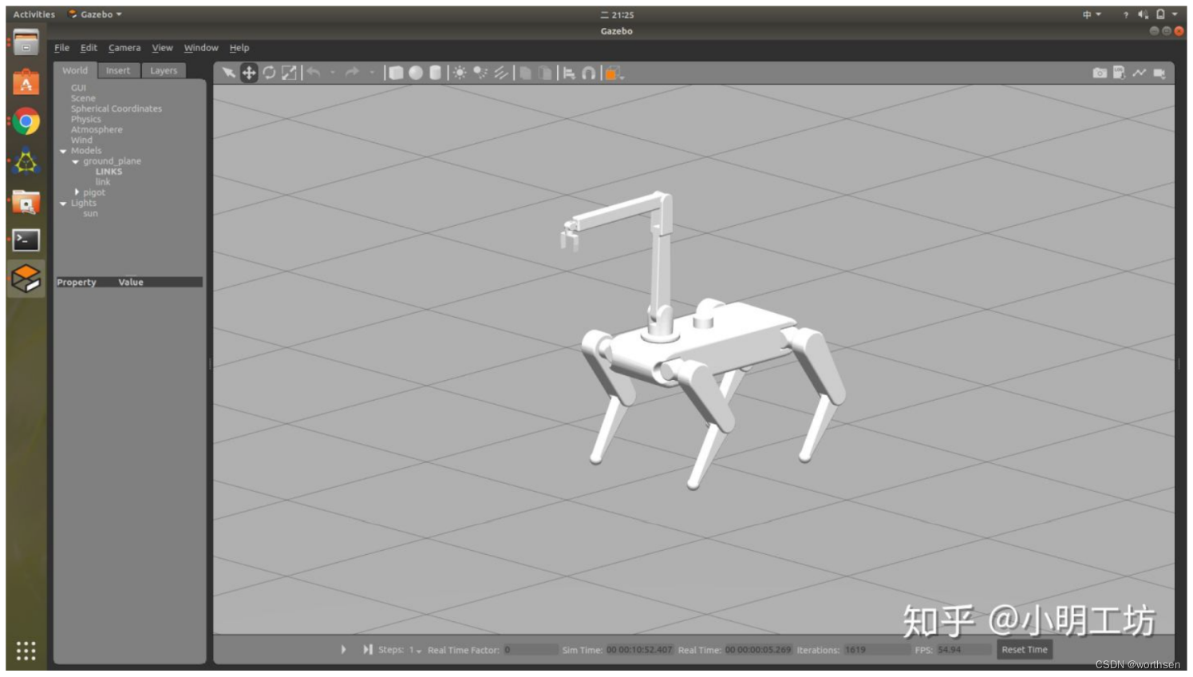Viewport: 1193px width, 677px height.
Task: Open the align tool
Action: [569, 73]
